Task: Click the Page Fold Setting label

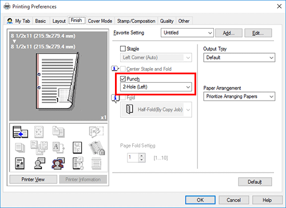Action: [138, 146]
